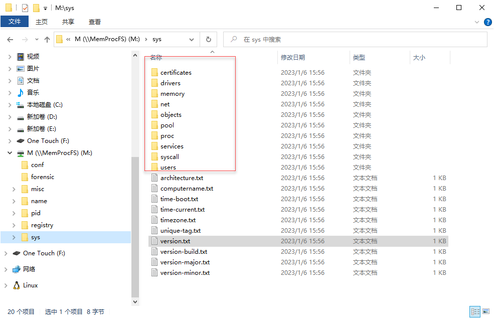This screenshot has width=494, height=318.
Task: Switch to large icons view layout
Action: (x=486, y=311)
